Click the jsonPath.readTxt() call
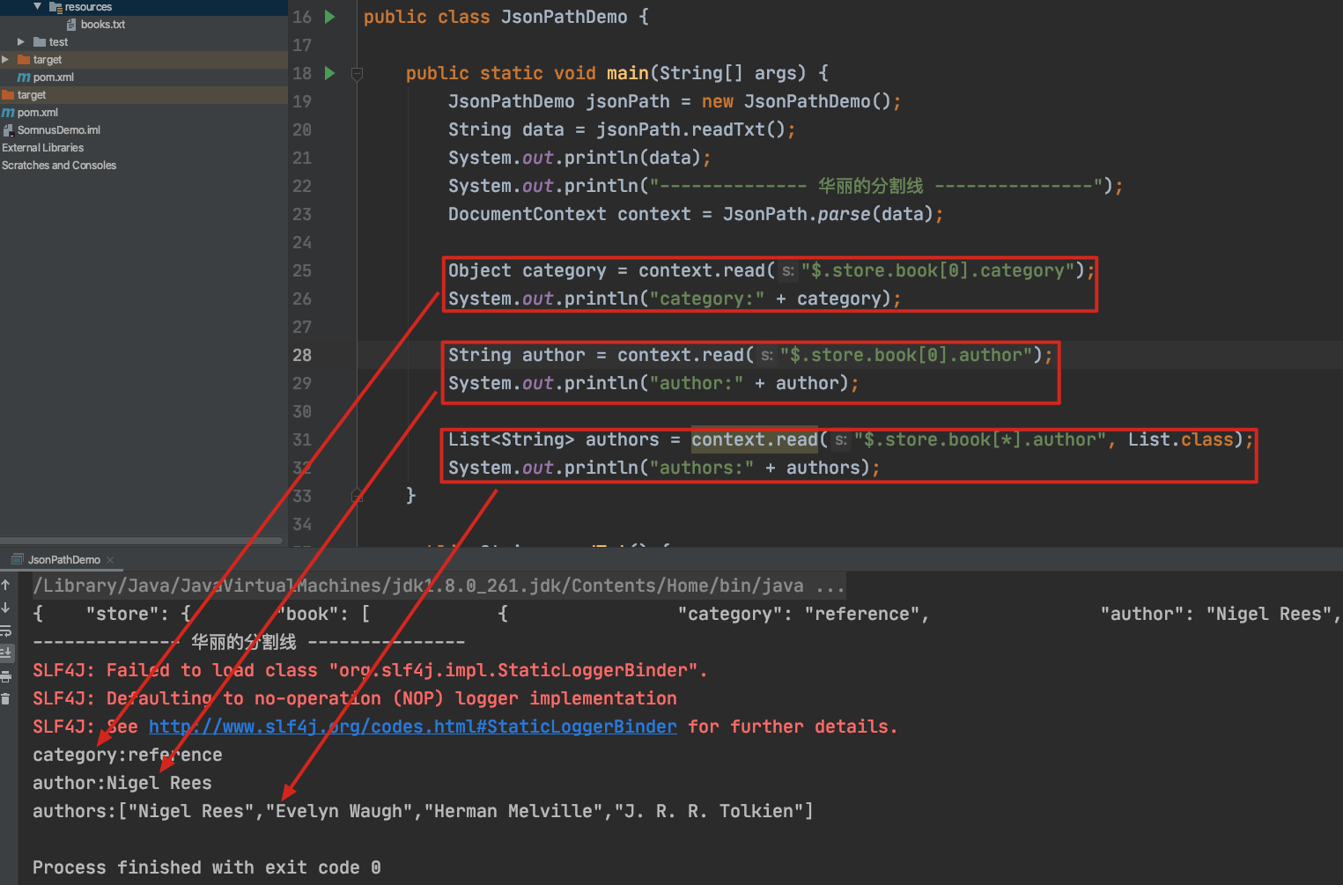 pos(690,129)
